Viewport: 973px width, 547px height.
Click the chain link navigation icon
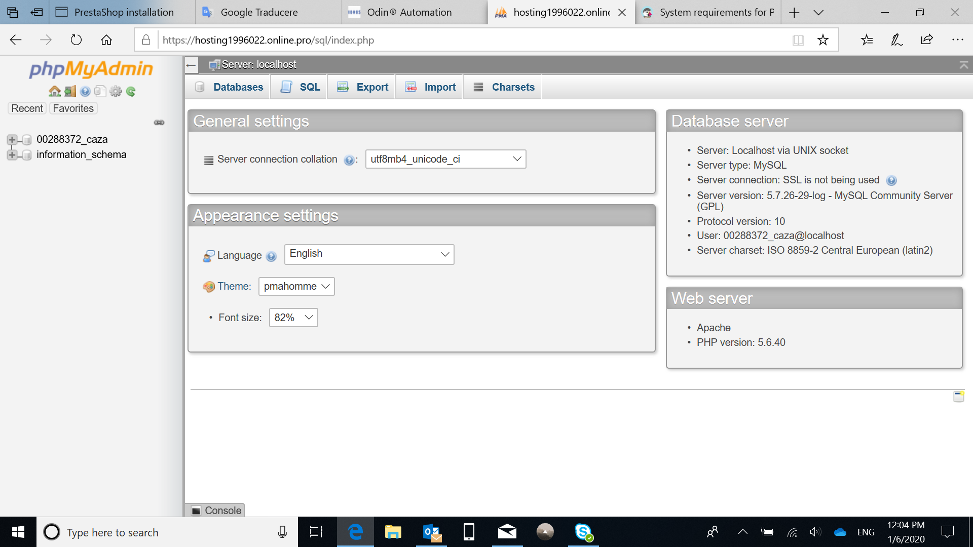coord(159,123)
